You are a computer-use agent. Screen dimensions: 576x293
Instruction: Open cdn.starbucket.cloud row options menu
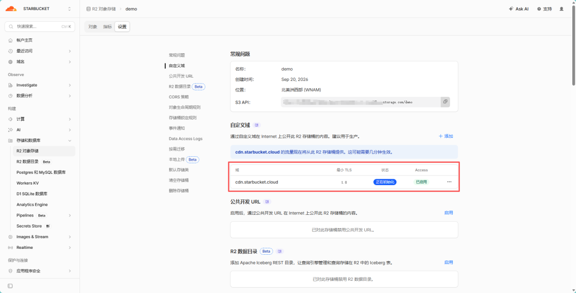coord(449,182)
